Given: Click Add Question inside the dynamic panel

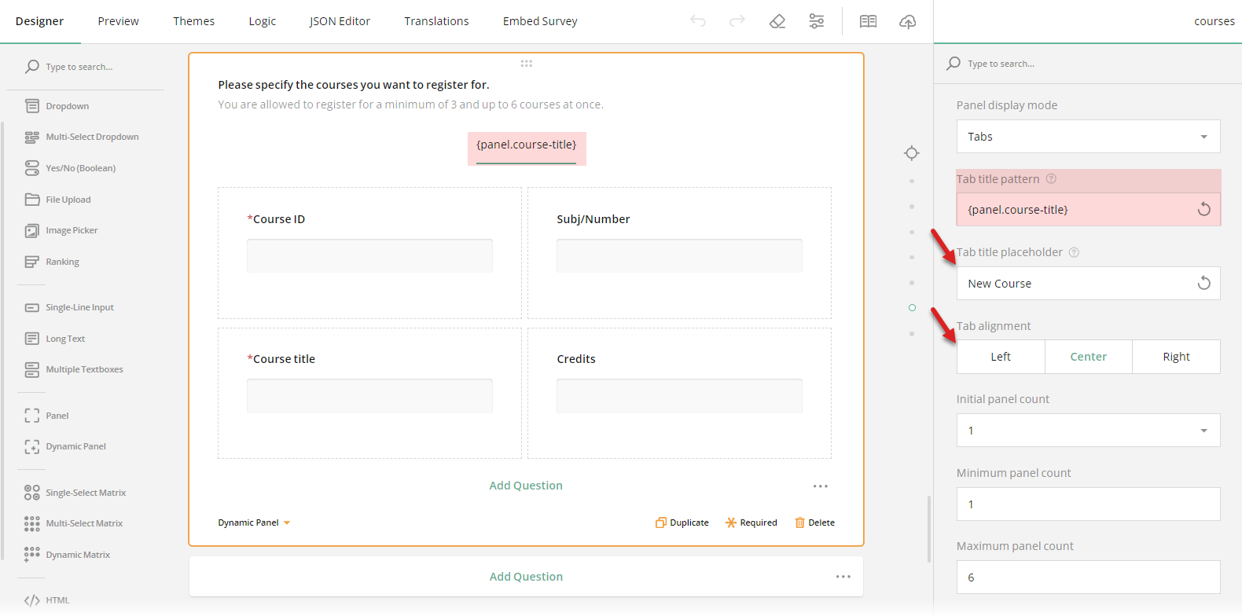Looking at the screenshot, I should 526,486.
